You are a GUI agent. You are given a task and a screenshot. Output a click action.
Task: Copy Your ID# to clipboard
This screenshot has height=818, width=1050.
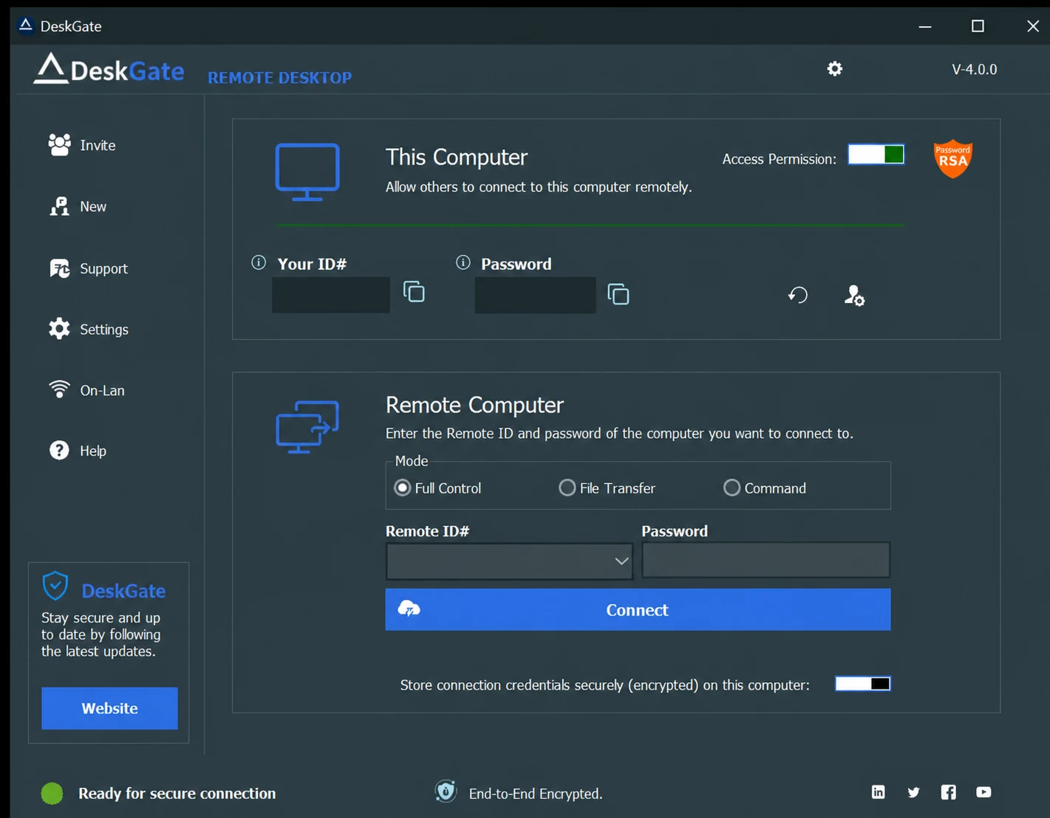414,292
